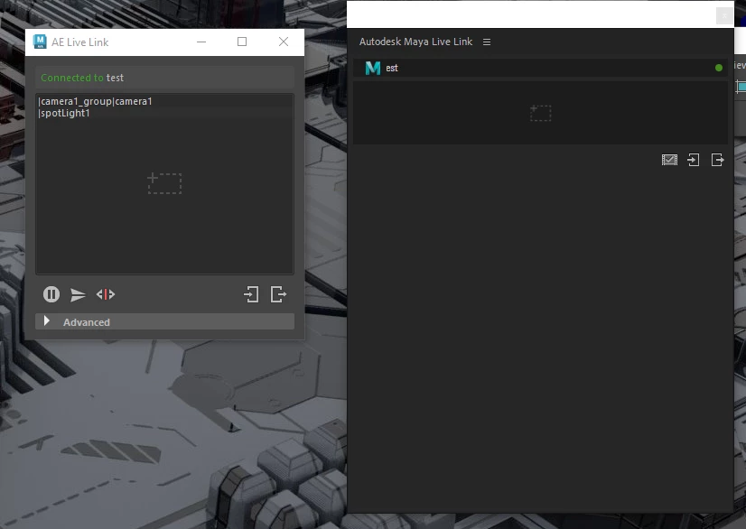Screen dimensions: 746x529
Task: Click the dashed add placeholder in Maya Live Link panel
Action: click(541, 113)
